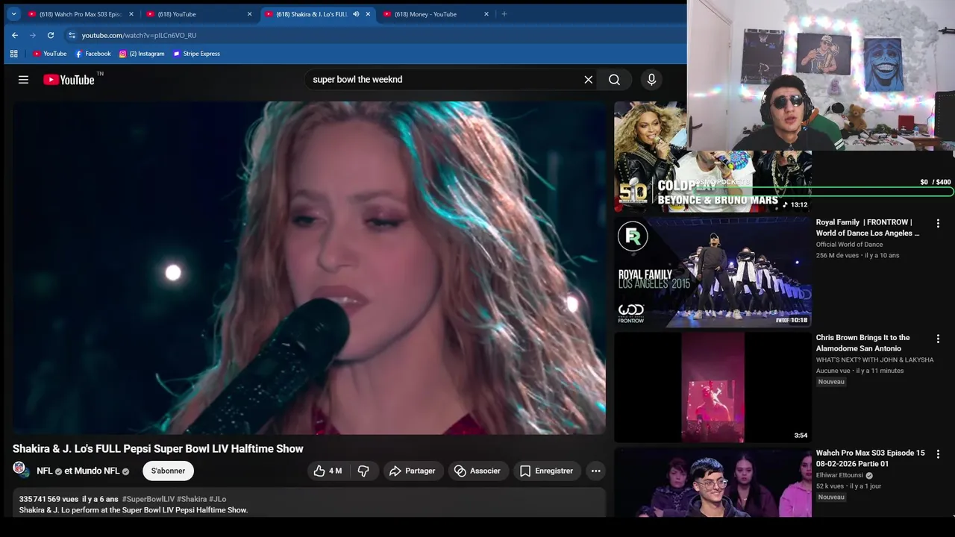
Task: Open options menu for Wahch Pro Max video
Action: (938, 453)
